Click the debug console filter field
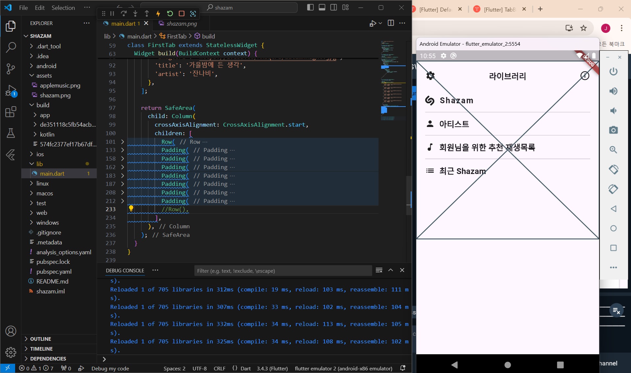Image resolution: width=631 pixels, height=373 pixels. coord(283,271)
